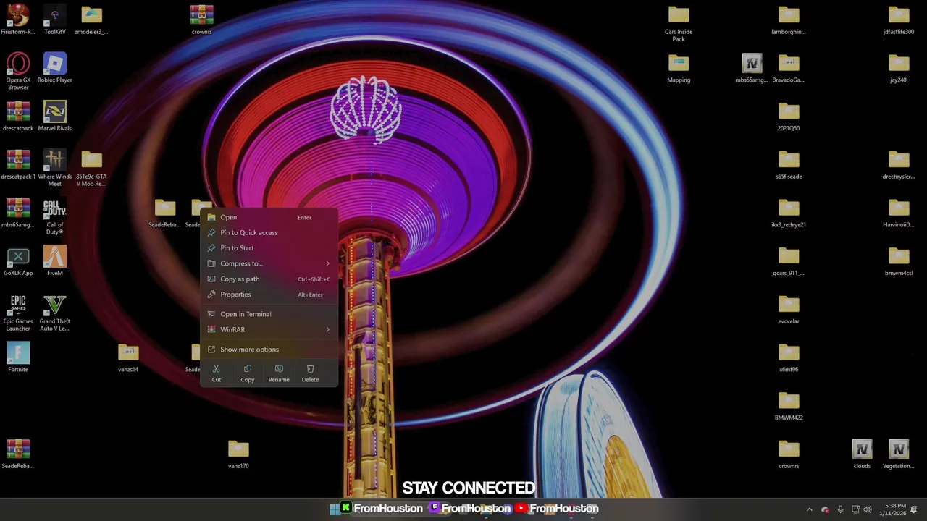Click the Delete button in context menu
Viewport: 927px width, 521px height.
point(310,373)
